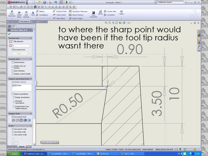Image resolution: width=208 pixels, height=156 pixels.
Task: Toggle Use parent style checkbox
Action: point(13,117)
